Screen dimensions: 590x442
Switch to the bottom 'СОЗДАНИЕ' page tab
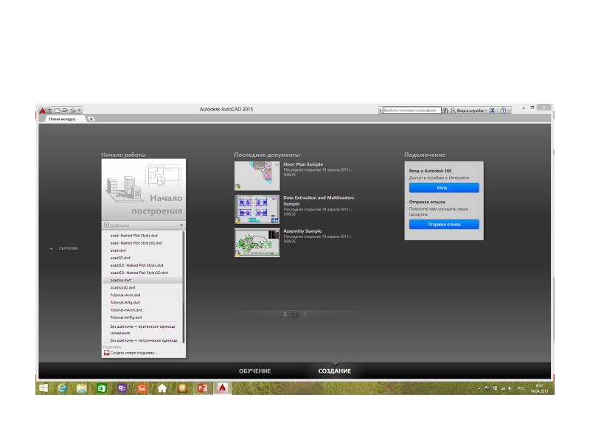pyautogui.click(x=335, y=371)
